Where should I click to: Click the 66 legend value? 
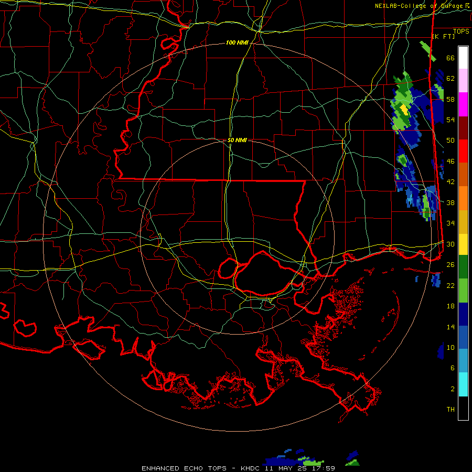[450, 58]
